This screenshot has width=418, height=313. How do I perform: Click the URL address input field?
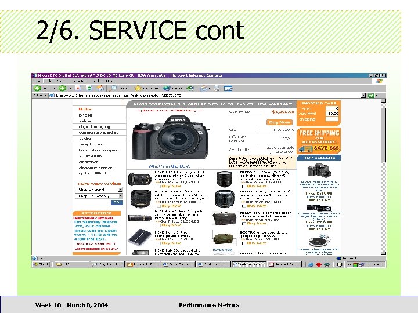tap(207, 95)
